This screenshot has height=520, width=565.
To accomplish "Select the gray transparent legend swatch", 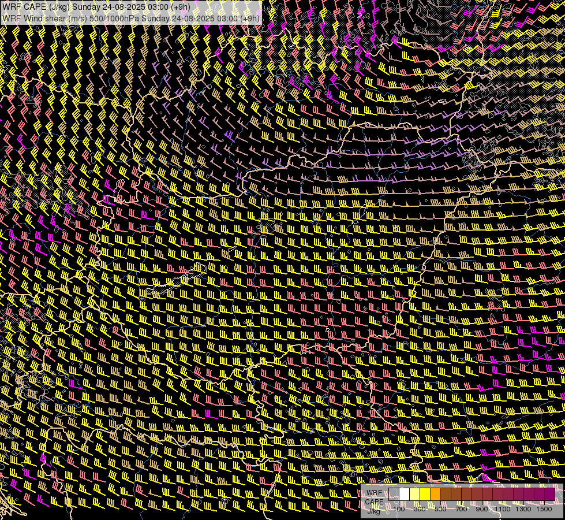I will point(394,494).
